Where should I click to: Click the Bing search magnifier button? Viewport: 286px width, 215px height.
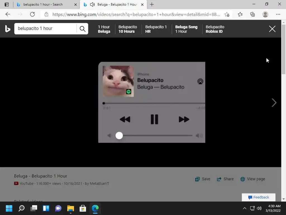click(82, 29)
